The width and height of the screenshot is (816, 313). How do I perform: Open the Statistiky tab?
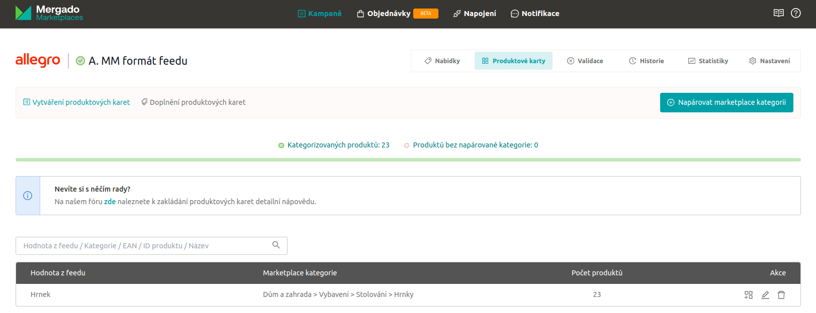[707, 61]
